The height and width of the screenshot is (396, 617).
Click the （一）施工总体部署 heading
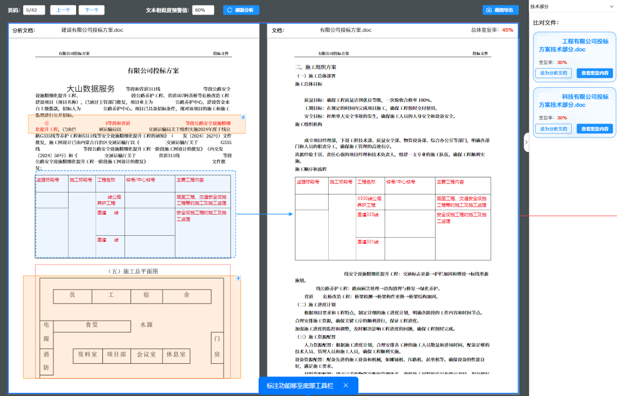tap(317, 76)
